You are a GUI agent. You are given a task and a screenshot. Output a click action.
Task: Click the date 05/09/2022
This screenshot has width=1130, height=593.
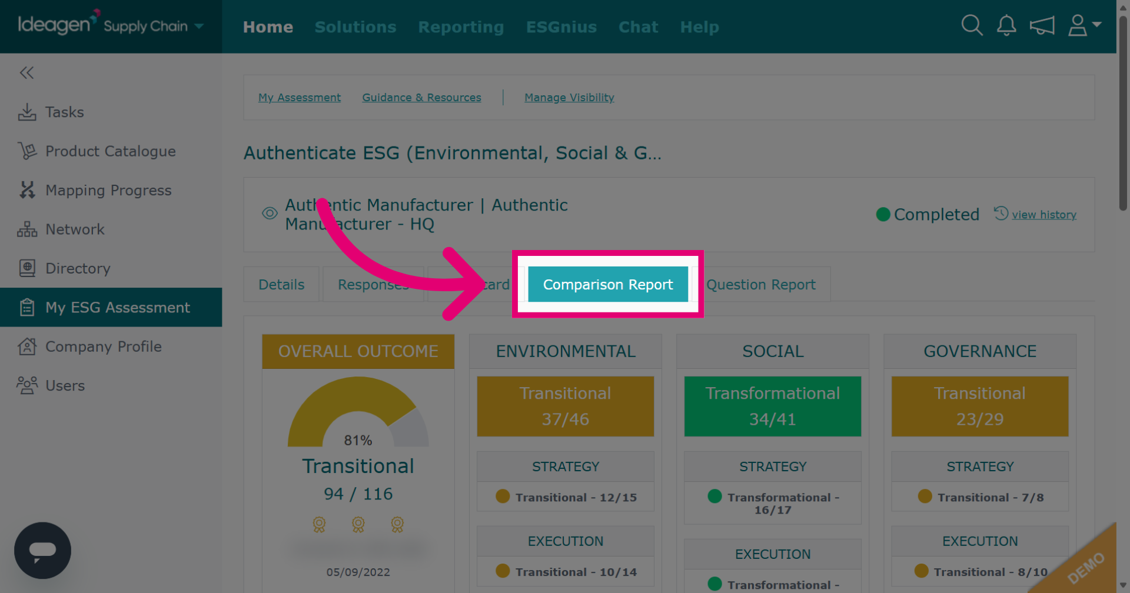click(x=358, y=572)
